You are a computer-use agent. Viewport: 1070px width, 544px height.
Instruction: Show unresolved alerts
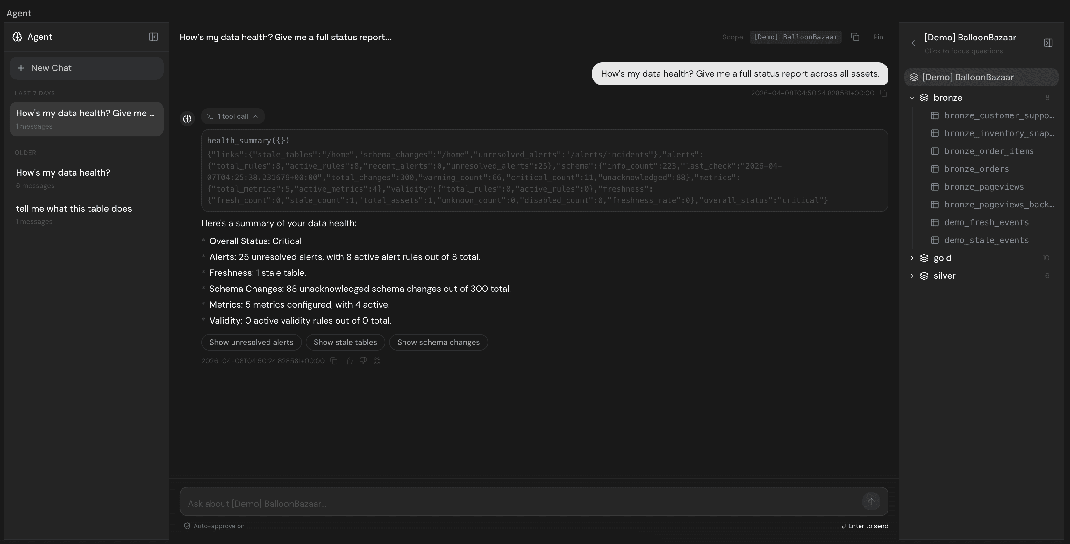pyautogui.click(x=251, y=342)
